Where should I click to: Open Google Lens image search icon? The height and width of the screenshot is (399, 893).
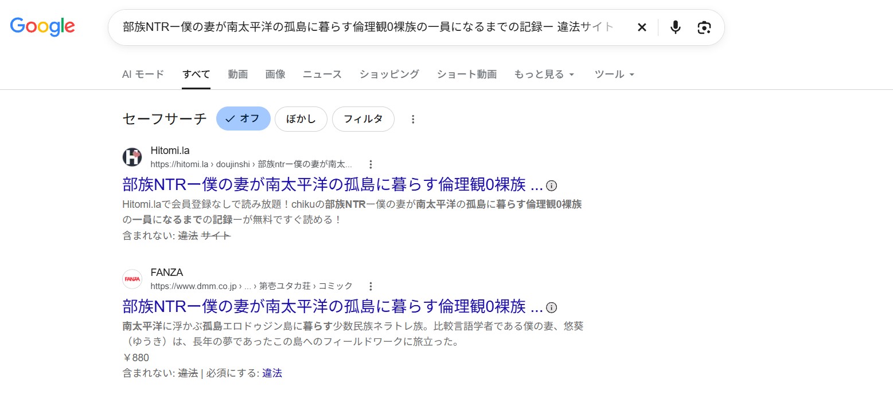704,27
